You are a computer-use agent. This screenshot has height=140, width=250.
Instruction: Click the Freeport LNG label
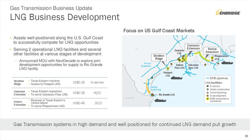(168, 74)
